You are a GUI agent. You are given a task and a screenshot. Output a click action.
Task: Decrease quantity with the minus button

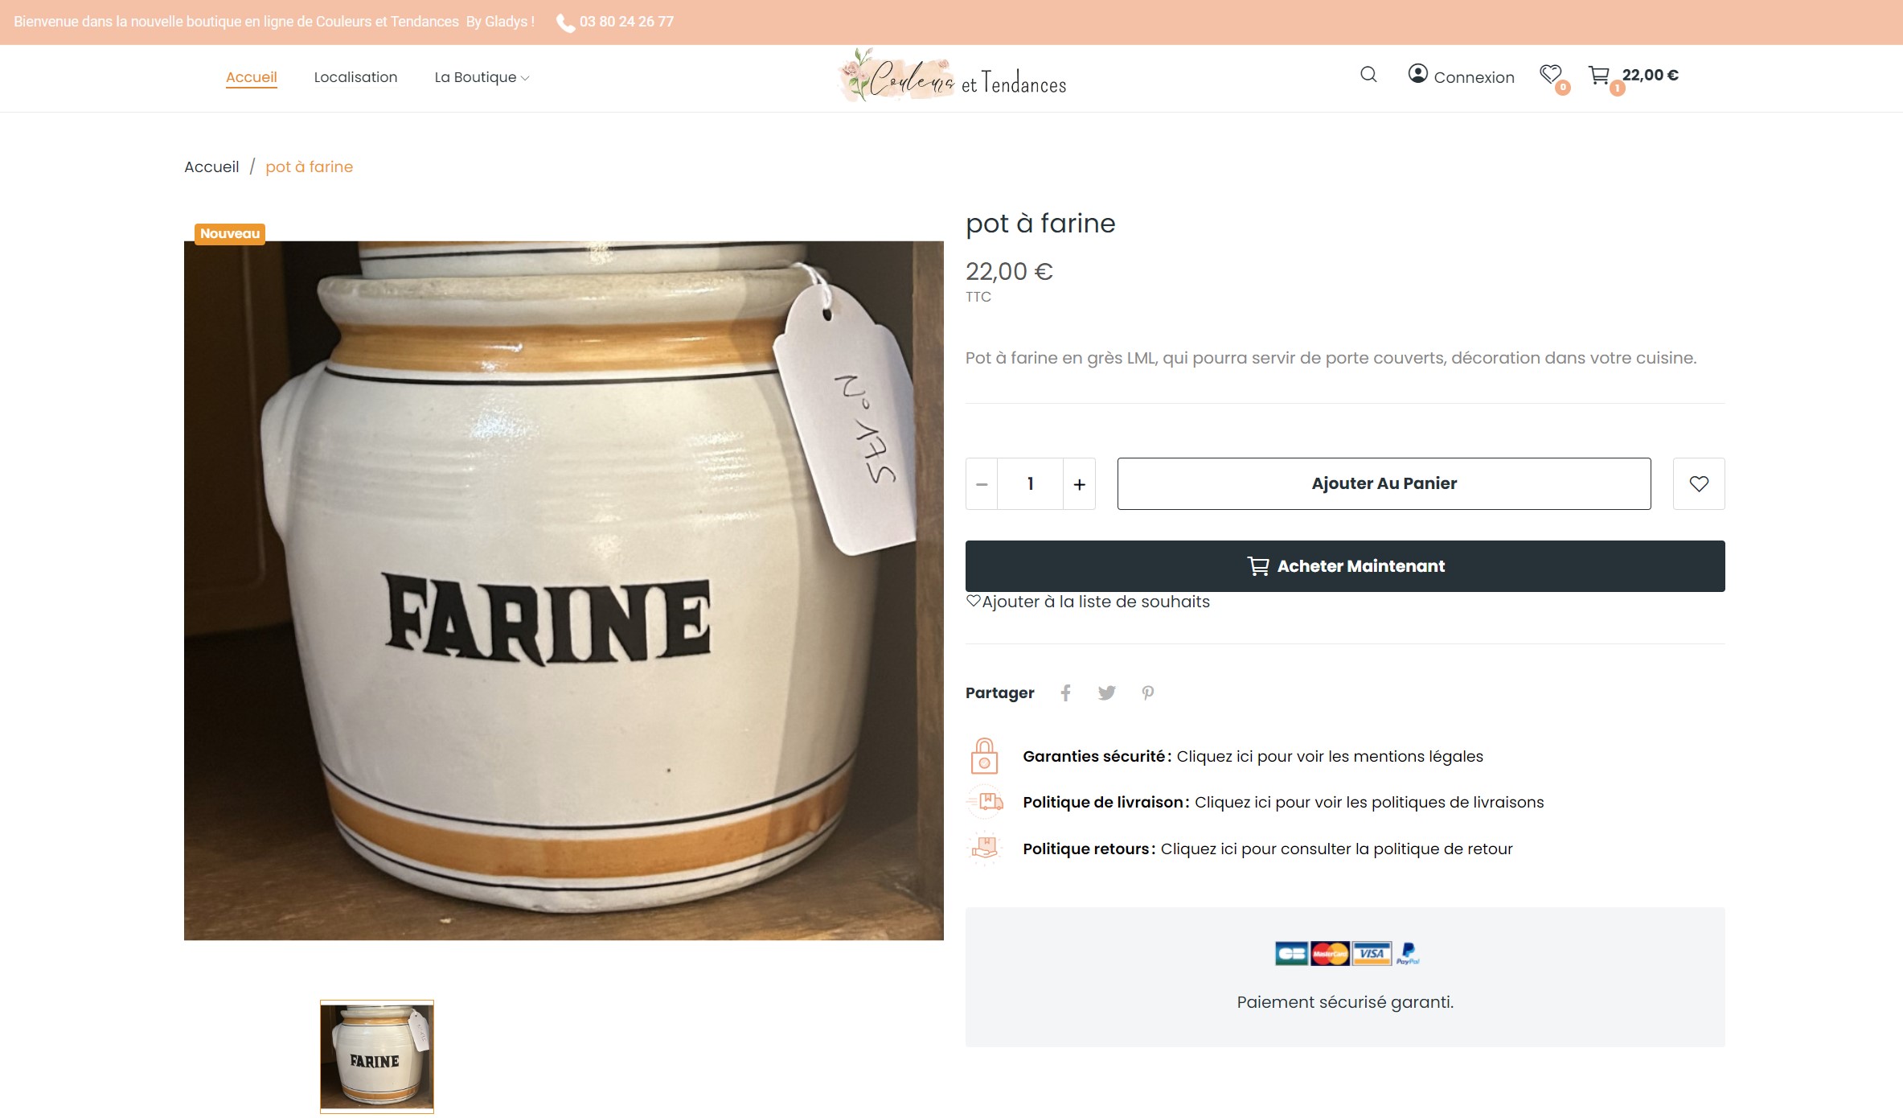click(982, 484)
